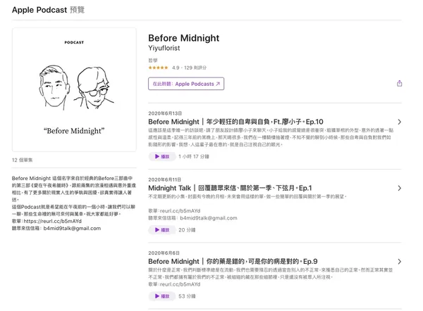Image resolution: width=423 pixels, height=311 pixels.
Task: Open Midnight Talk Ep.1 episode title
Action: 230,188
